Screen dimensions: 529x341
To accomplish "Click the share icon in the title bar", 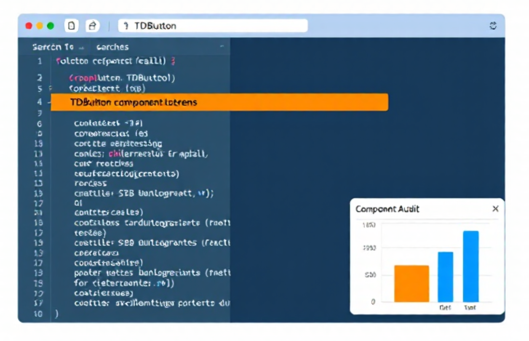I will pos(93,26).
